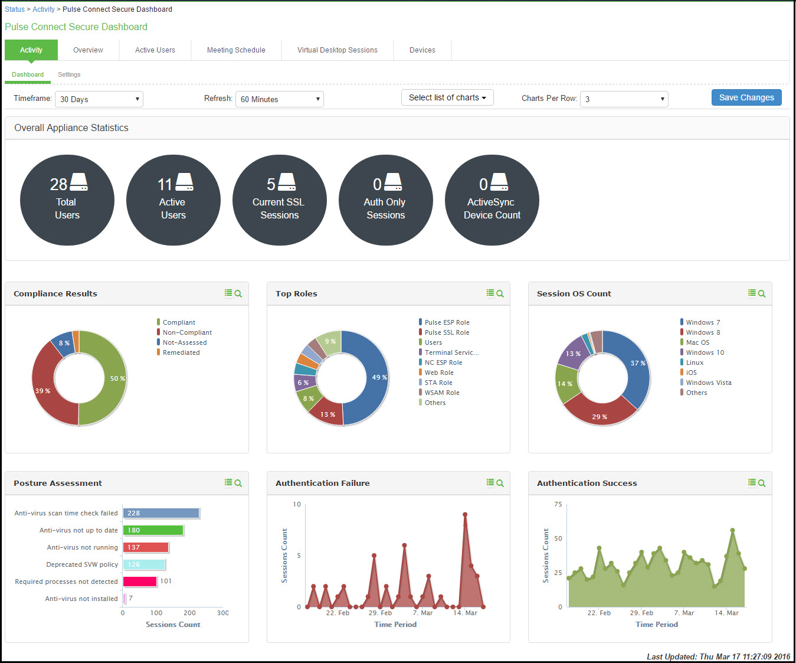
Task: Toggle Pulse ESP Role legend entry
Action: tap(444, 322)
